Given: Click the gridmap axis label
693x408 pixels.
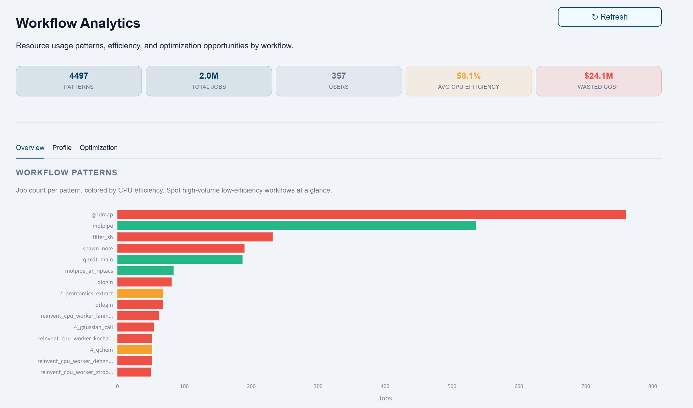Looking at the screenshot, I should (102, 215).
